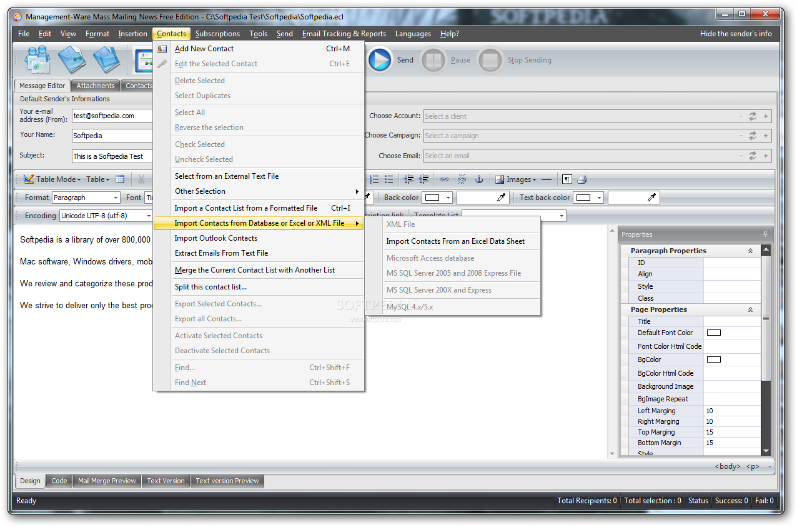Click the Text back color eyedropper icon
The width and height of the screenshot is (797, 527).
[x=652, y=198]
